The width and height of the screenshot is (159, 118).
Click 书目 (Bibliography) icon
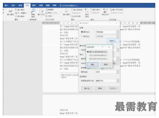(x=46, y=16)
